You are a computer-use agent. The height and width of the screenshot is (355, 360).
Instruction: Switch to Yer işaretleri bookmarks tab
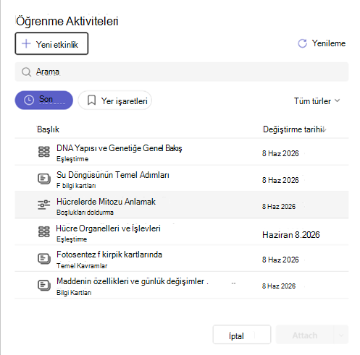115,100
